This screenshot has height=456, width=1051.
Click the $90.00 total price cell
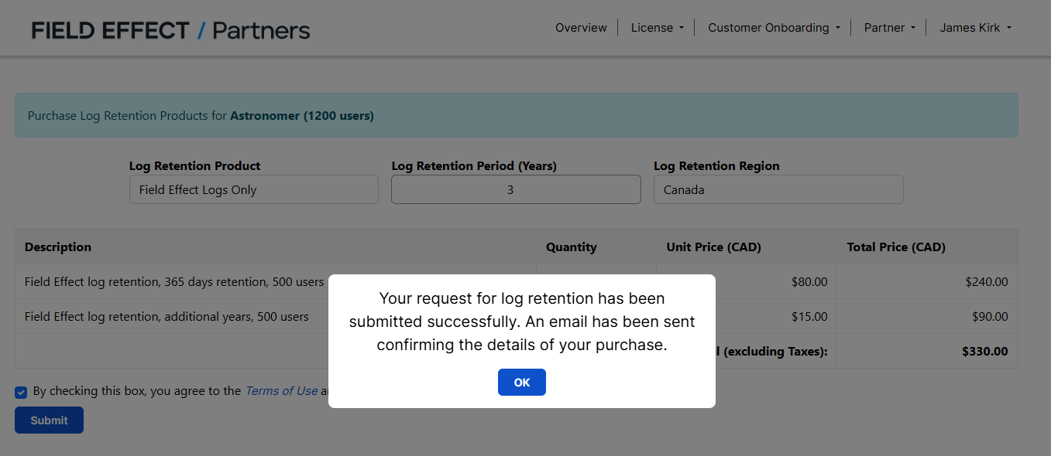pos(927,317)
